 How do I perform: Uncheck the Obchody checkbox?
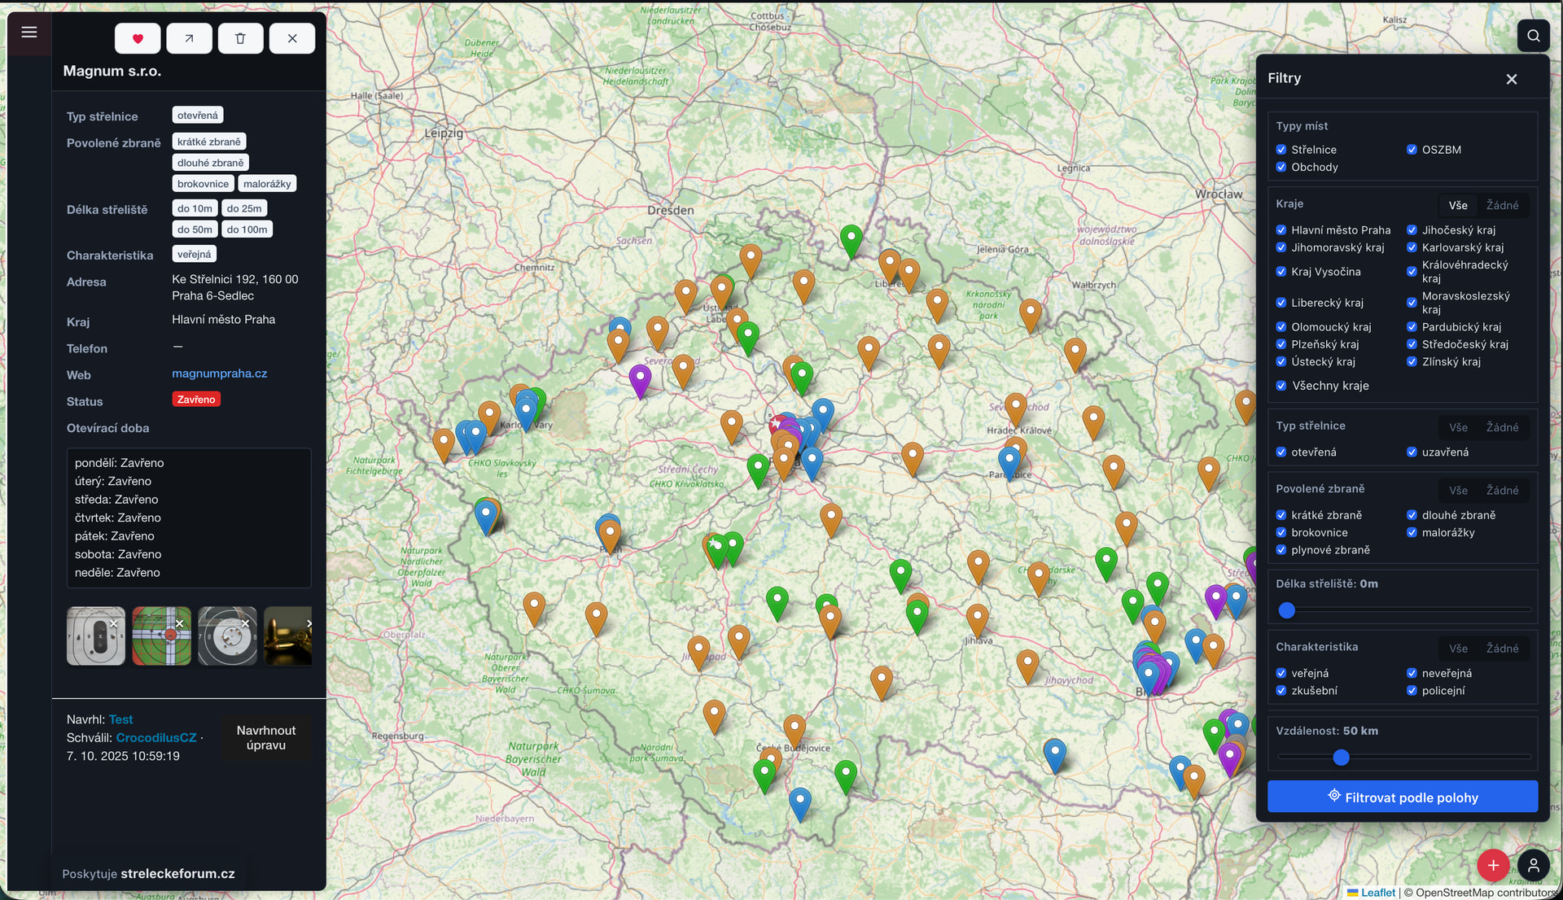pyautogui.click(x=1281, y=167)
